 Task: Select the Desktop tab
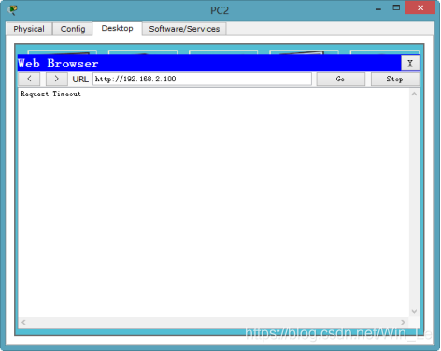coord(117,28)
